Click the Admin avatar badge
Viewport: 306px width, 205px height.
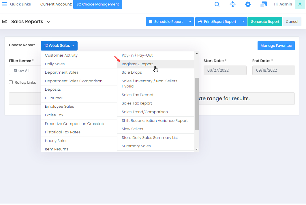[x=300, y=4]
